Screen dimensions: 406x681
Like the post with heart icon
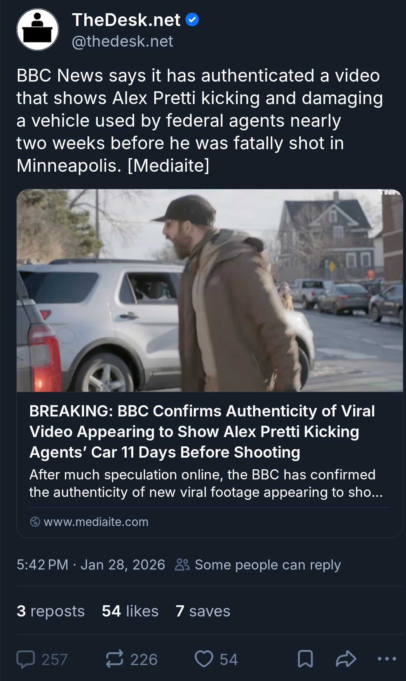point(204,659)
